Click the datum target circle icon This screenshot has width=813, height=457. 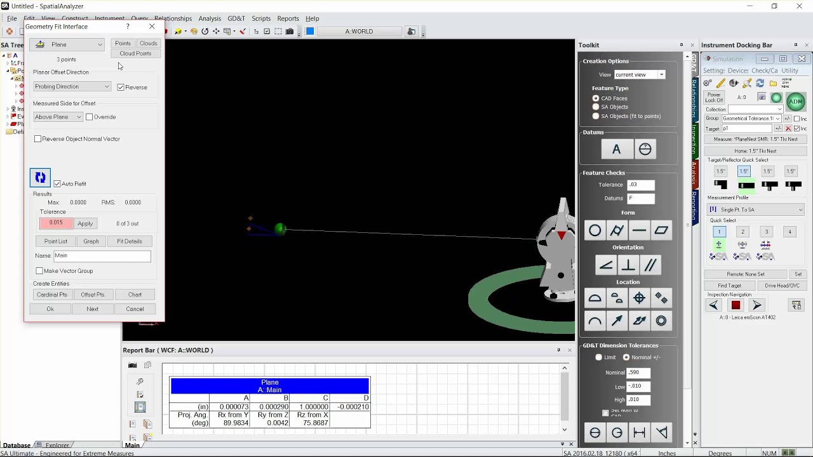tap(645, 149)
